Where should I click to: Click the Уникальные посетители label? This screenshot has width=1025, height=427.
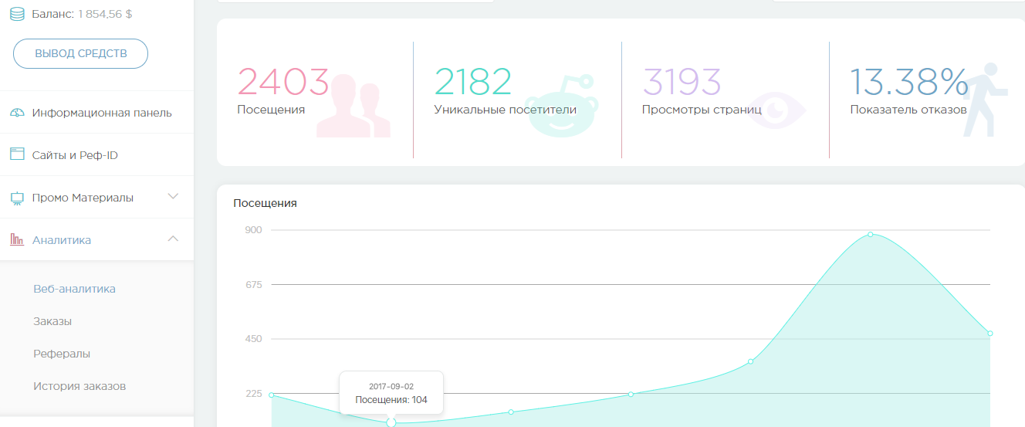point(506,110)
